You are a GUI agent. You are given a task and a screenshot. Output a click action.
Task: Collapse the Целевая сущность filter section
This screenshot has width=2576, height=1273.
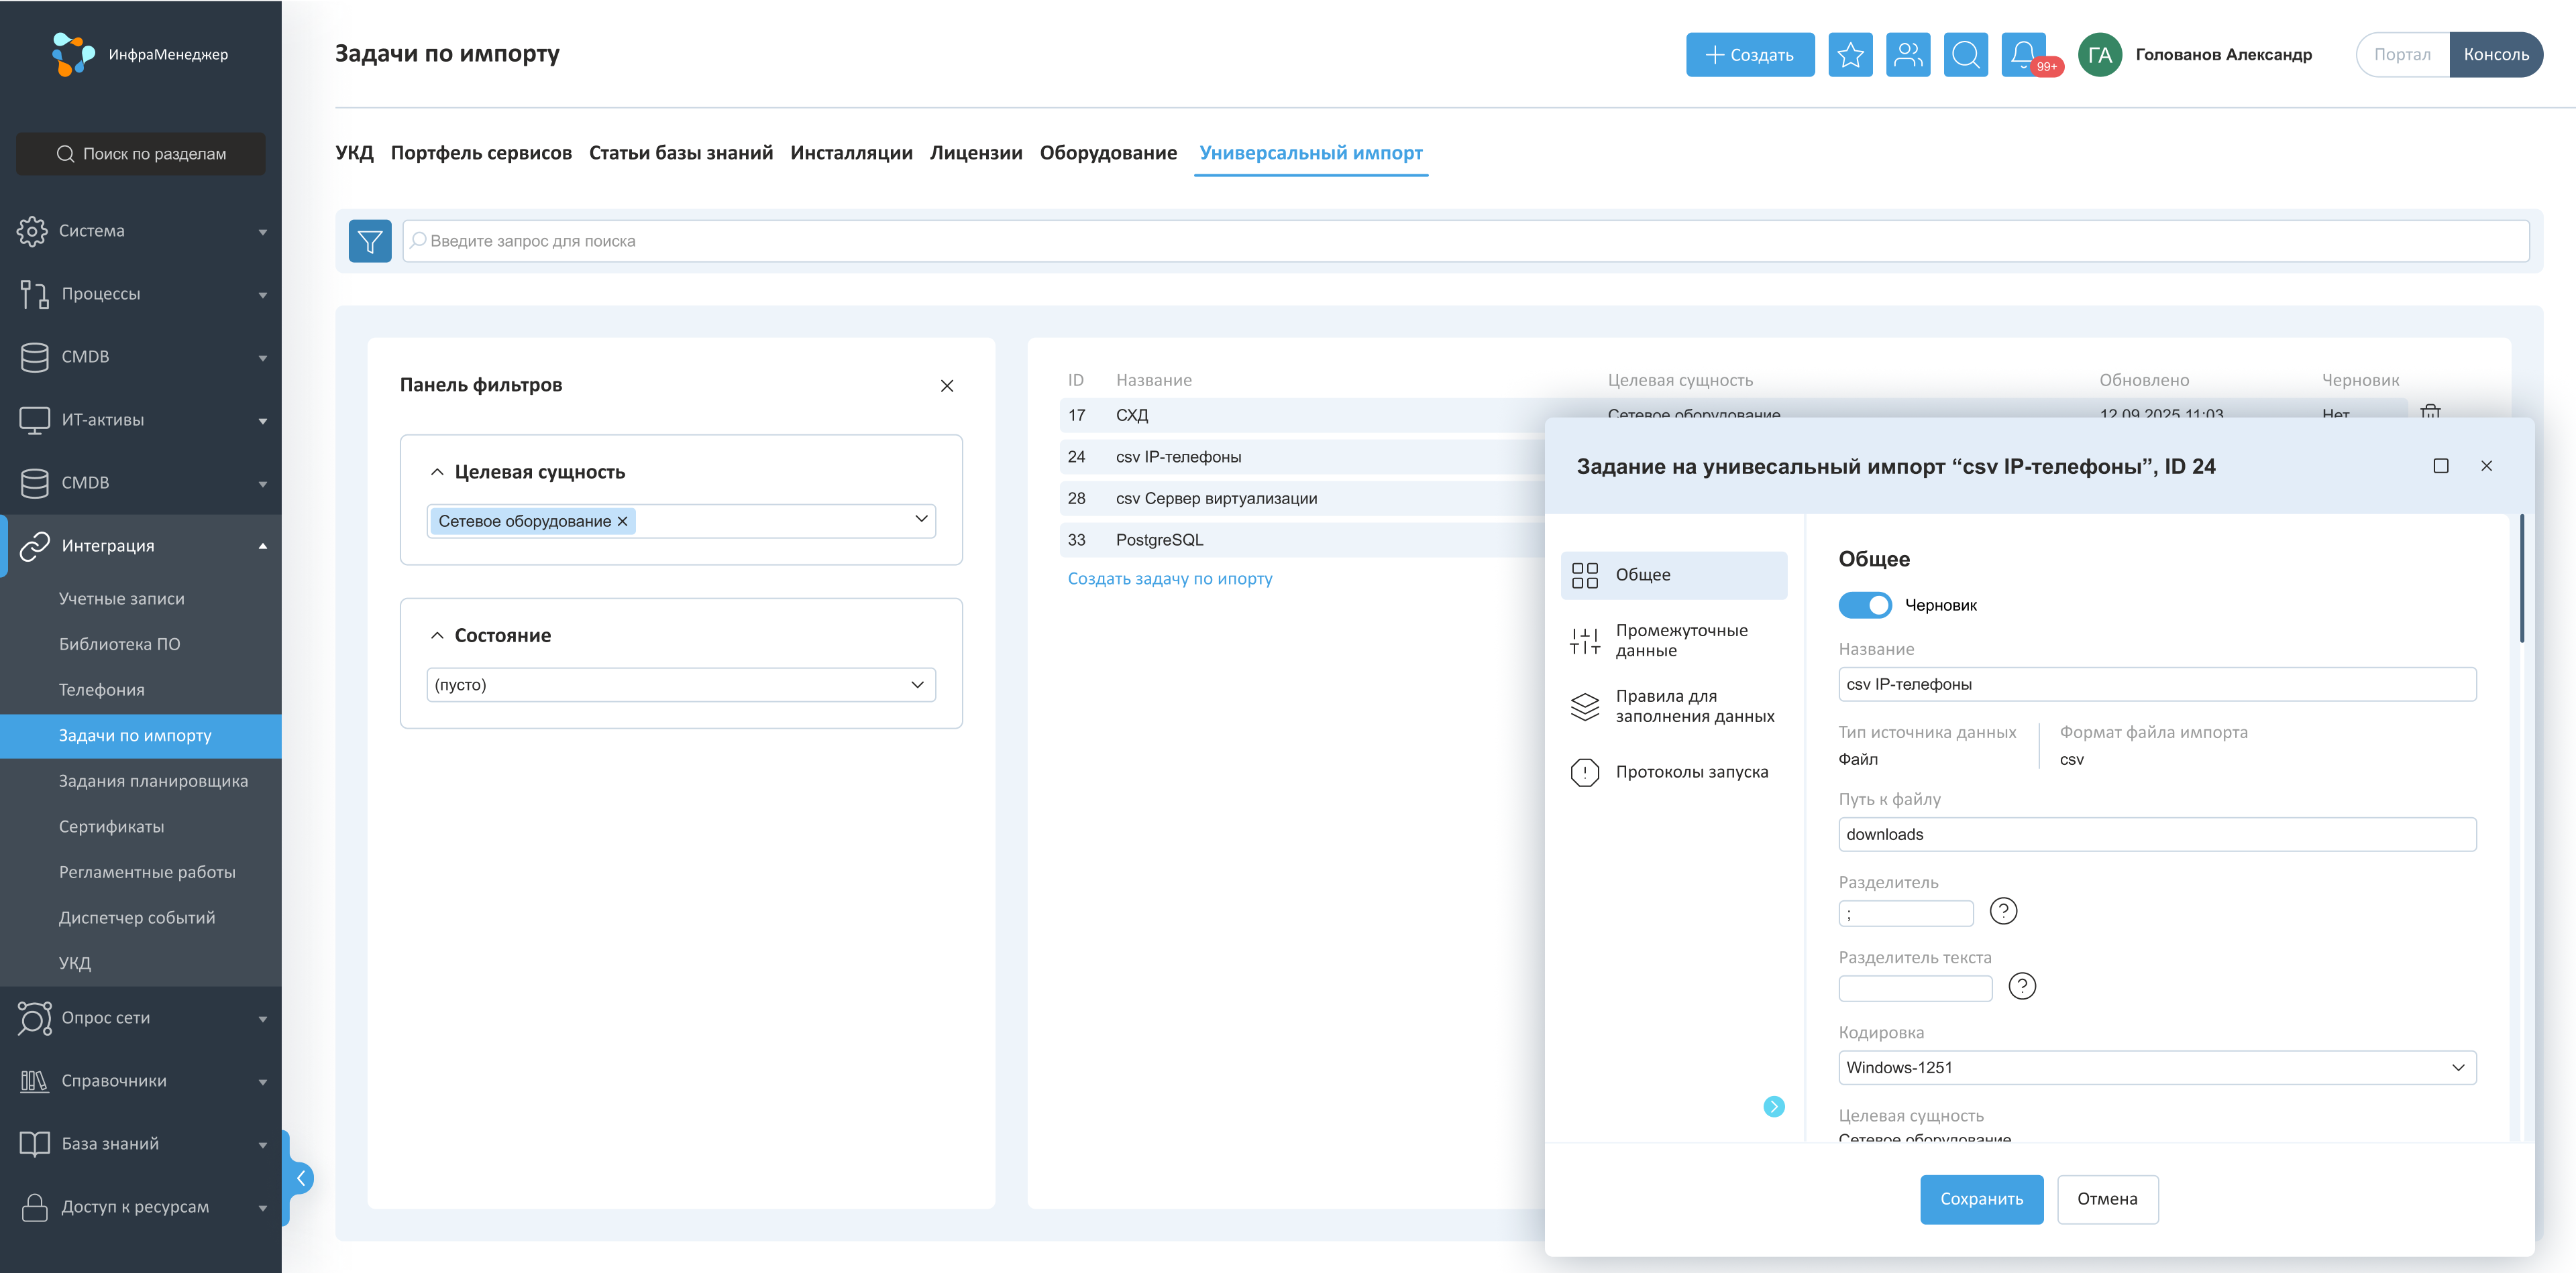pos(437,472)
